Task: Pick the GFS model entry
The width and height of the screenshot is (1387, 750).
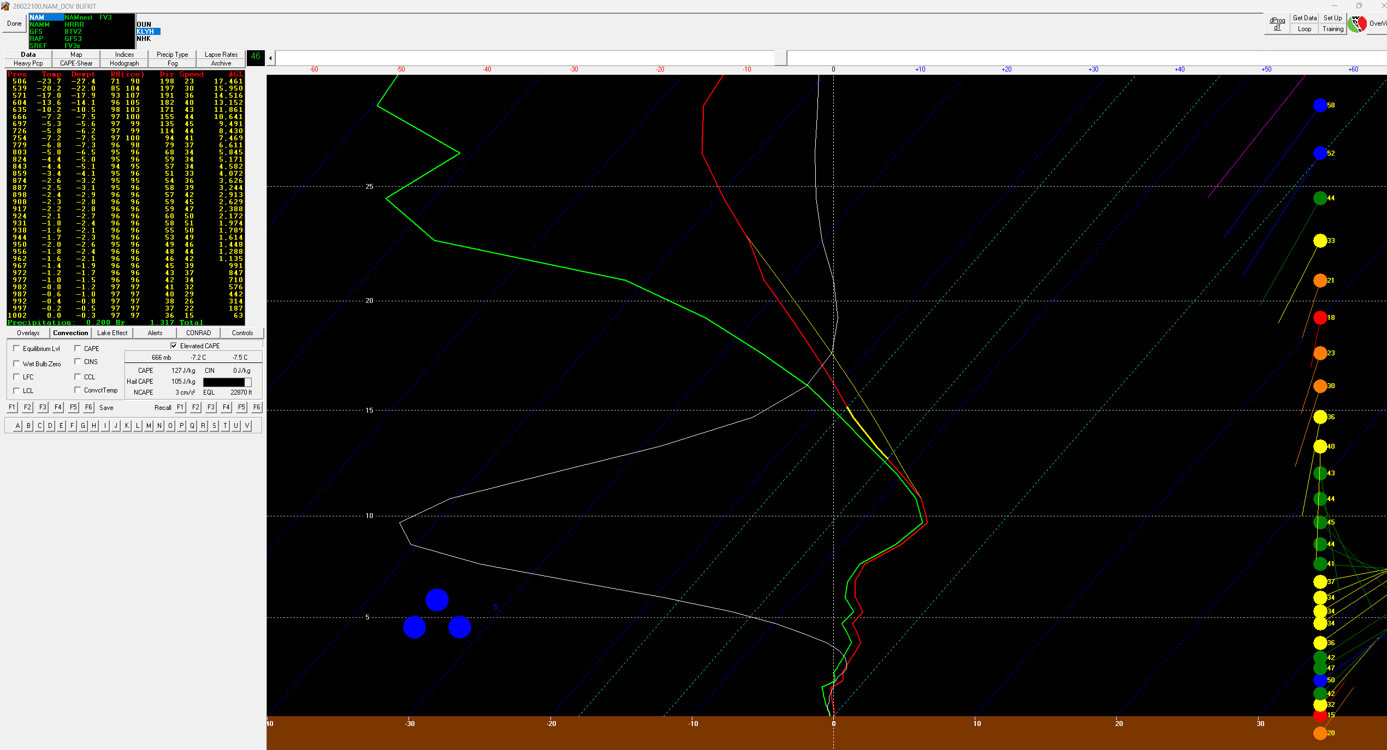Action: pyautogui.click(x=36, y=32)
